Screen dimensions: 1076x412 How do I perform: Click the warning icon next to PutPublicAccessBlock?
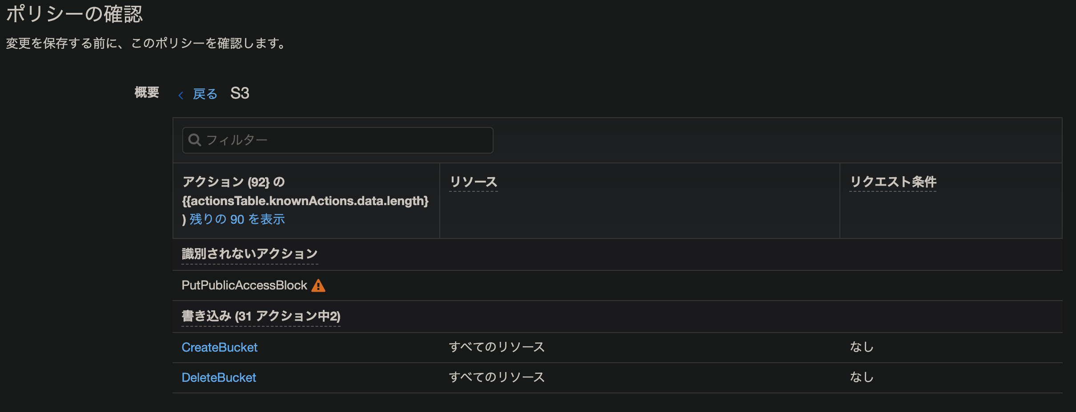[x=318, y=285]
